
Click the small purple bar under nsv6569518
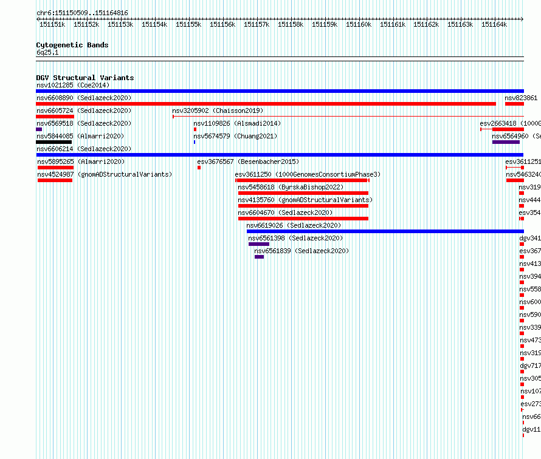click(x=39, y=129)
